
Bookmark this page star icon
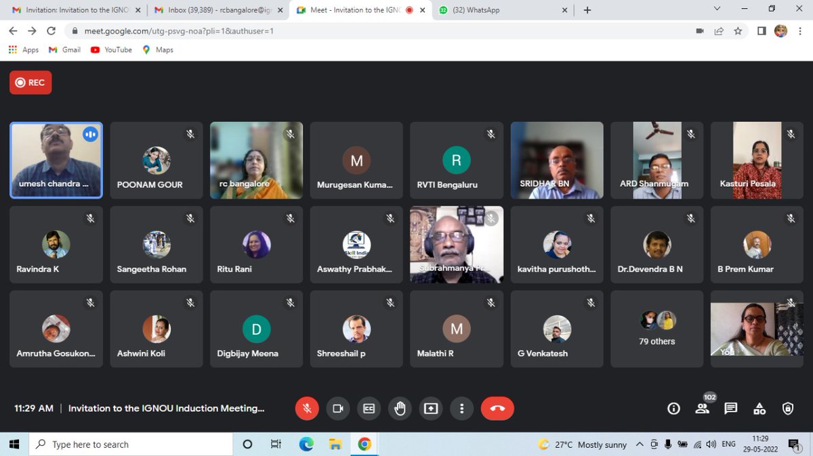[x=738, y=30]
